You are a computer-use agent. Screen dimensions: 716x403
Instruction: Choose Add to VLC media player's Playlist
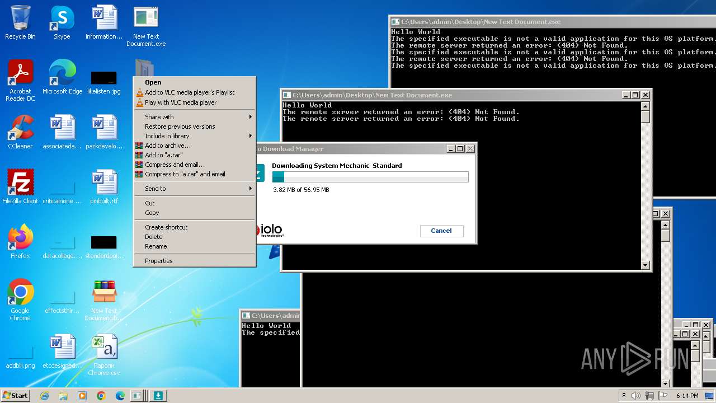point(195,92)
